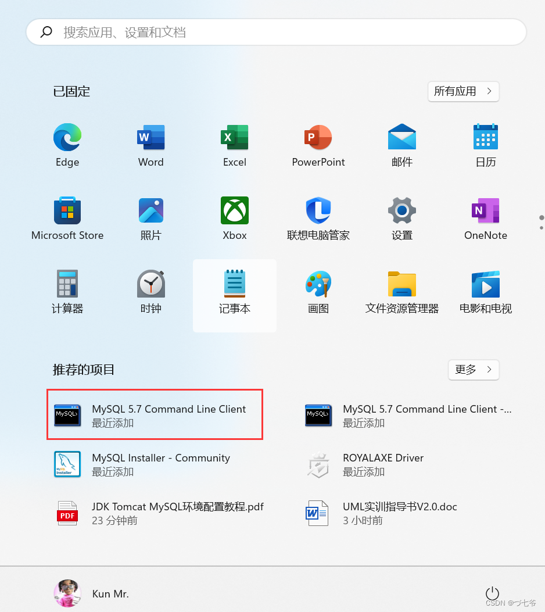This screenshot has height=612, width=545.
Task: Click the 23 分钟前 timestamp text
Action: [x=114, y=521]
